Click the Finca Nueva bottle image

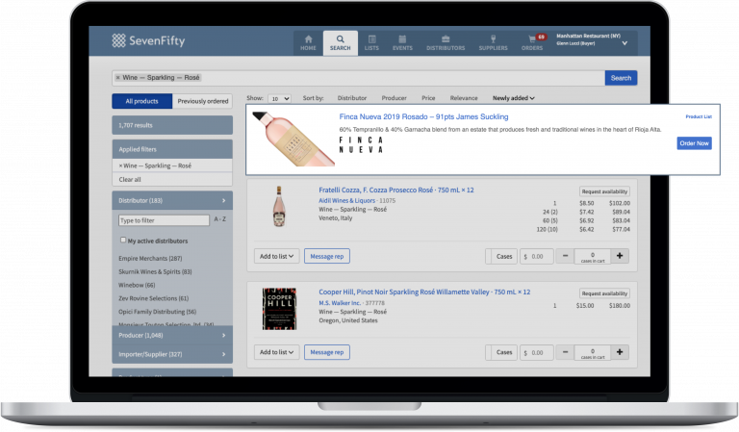(293, 139)
